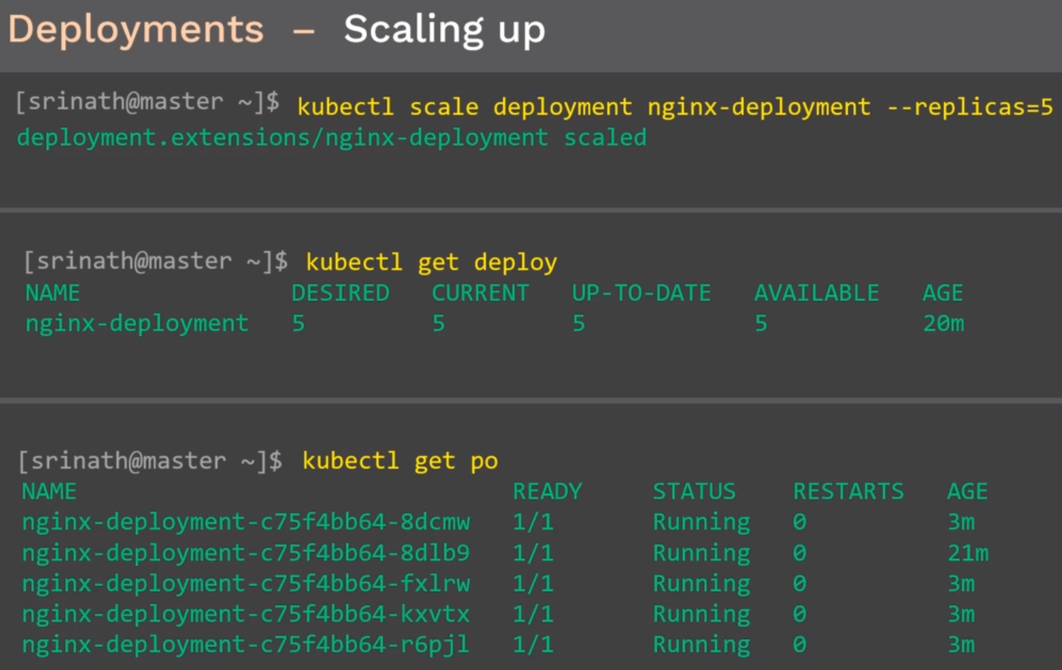This screenshot has width=1062, height=670.
Task: Click the 'kubectl scale deployment nginx-deployment --replicas=5' command
Action: click(675, 108)
